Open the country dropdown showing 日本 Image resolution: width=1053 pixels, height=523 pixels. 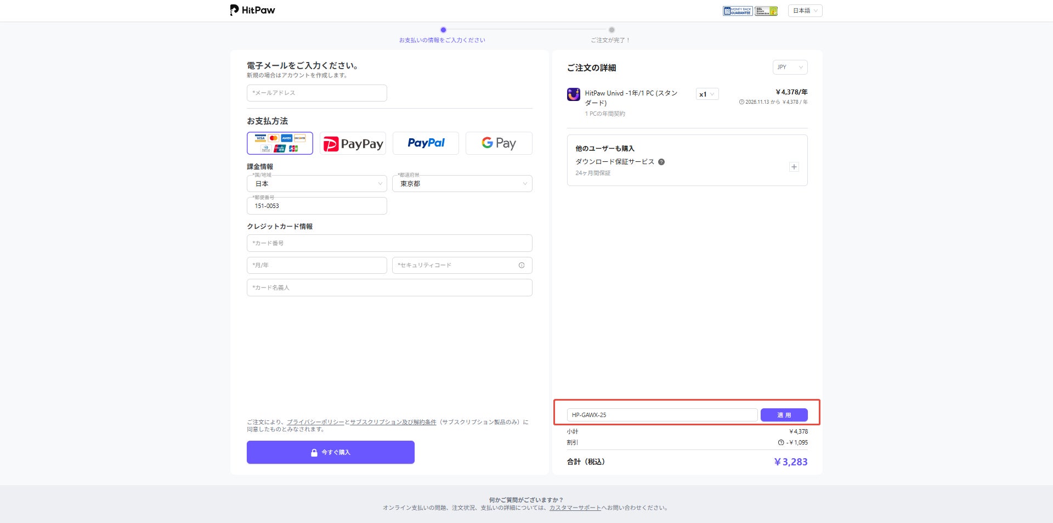pyautogui.click(x=317, y=184)
